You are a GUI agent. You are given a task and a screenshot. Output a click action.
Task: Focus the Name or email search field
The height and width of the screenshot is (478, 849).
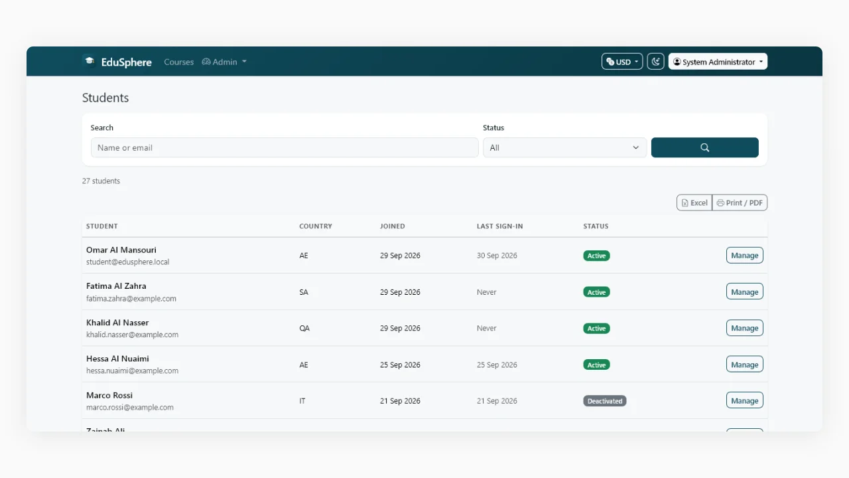tap(285, 147)
